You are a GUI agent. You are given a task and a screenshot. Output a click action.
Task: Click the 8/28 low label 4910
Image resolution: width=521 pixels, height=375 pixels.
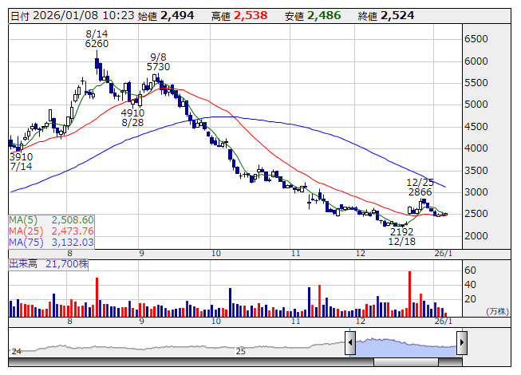click(133, 112)
